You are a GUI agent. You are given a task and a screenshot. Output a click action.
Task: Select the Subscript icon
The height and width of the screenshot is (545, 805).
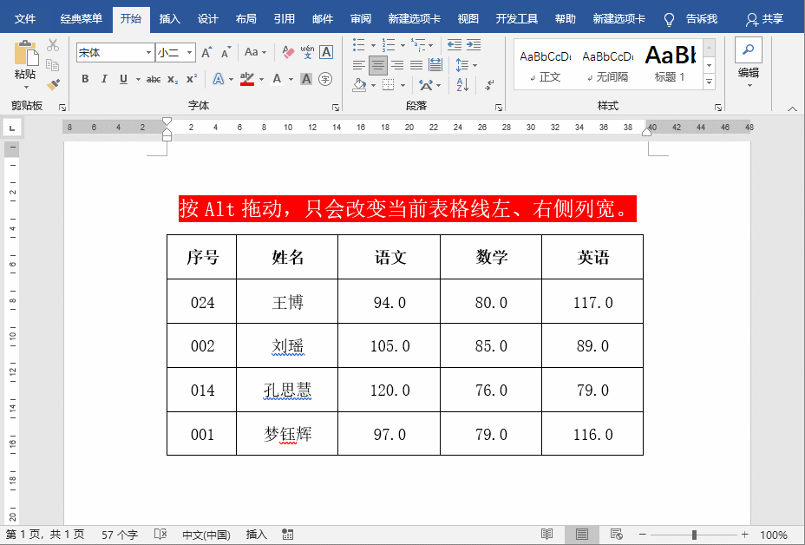point(172,78)
